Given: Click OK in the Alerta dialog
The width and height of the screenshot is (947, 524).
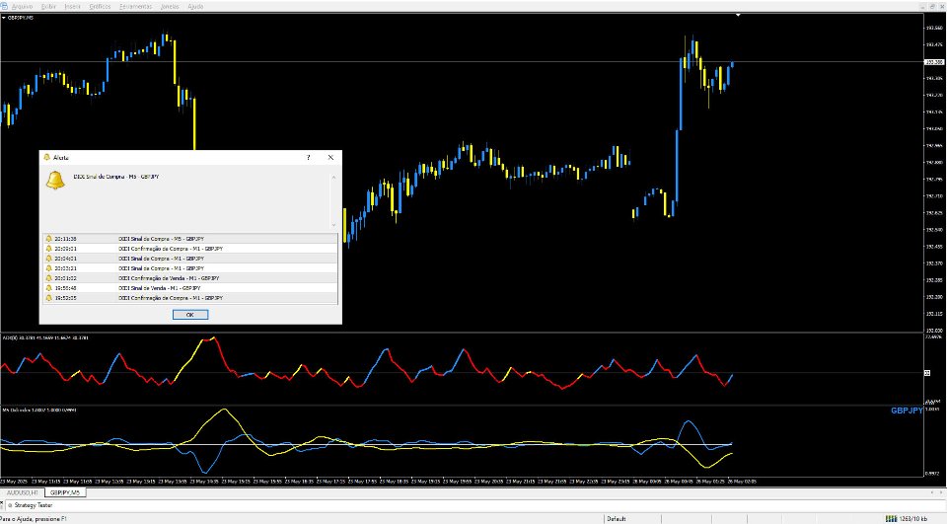Looking at the screenshot, I should pyautogui.click(x=190, y=315).
